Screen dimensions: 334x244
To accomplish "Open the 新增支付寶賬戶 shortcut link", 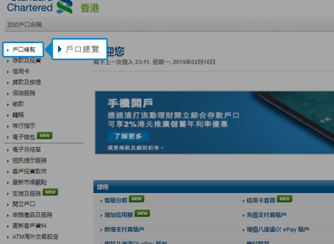I will coord(125,229).
